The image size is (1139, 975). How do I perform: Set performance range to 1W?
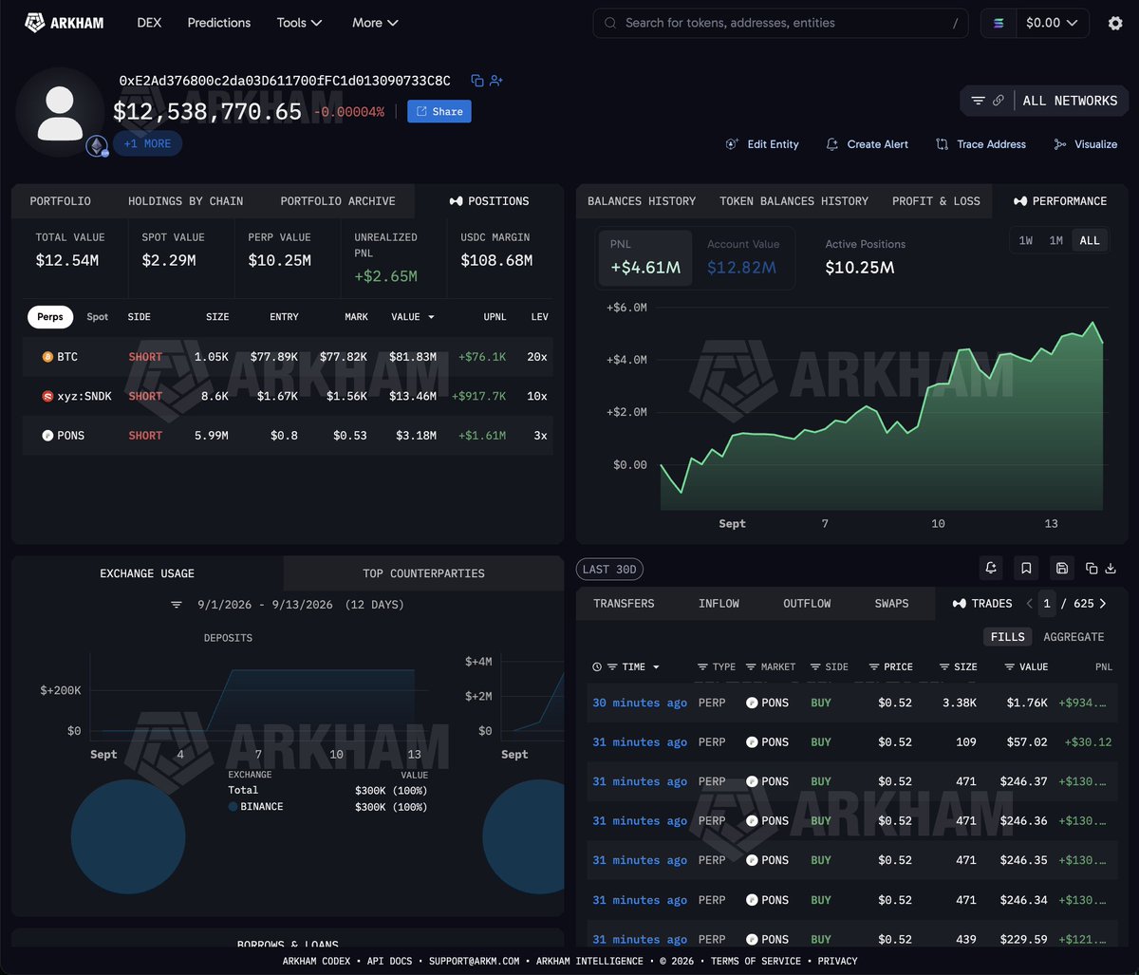point(1026,240)
